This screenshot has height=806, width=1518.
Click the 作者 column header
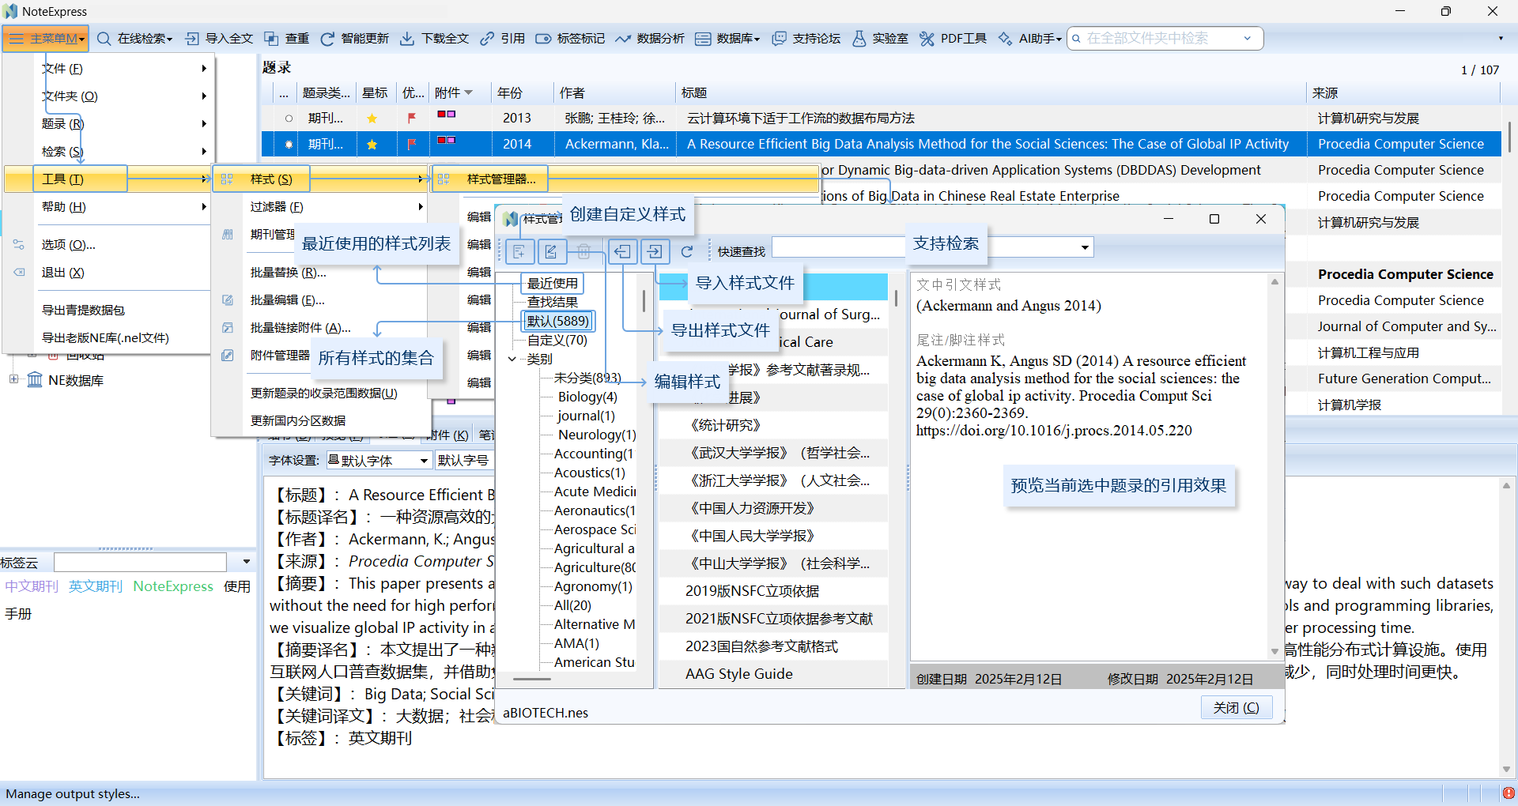pyautogui.click(x=614, y=93)
